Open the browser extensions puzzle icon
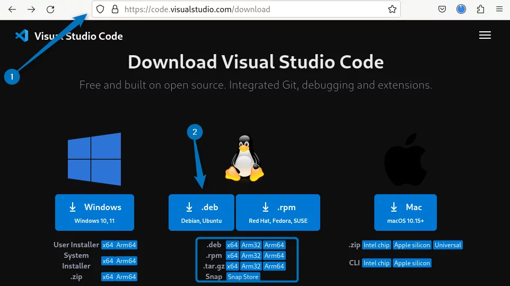 point(480,9)
